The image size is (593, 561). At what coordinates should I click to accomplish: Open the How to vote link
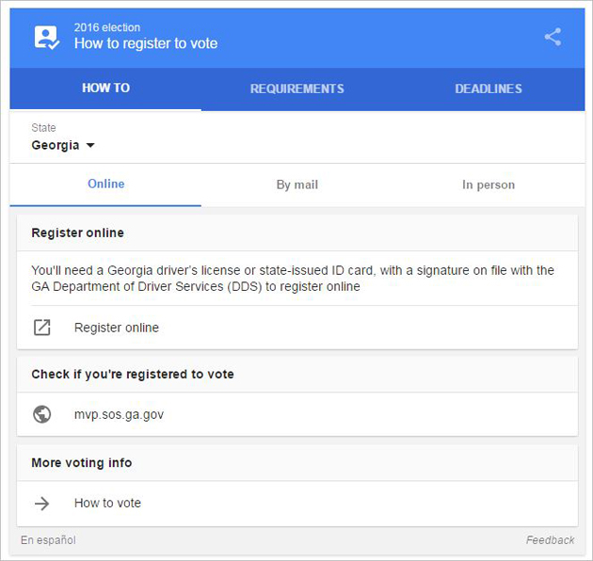[x=107, y=504]
